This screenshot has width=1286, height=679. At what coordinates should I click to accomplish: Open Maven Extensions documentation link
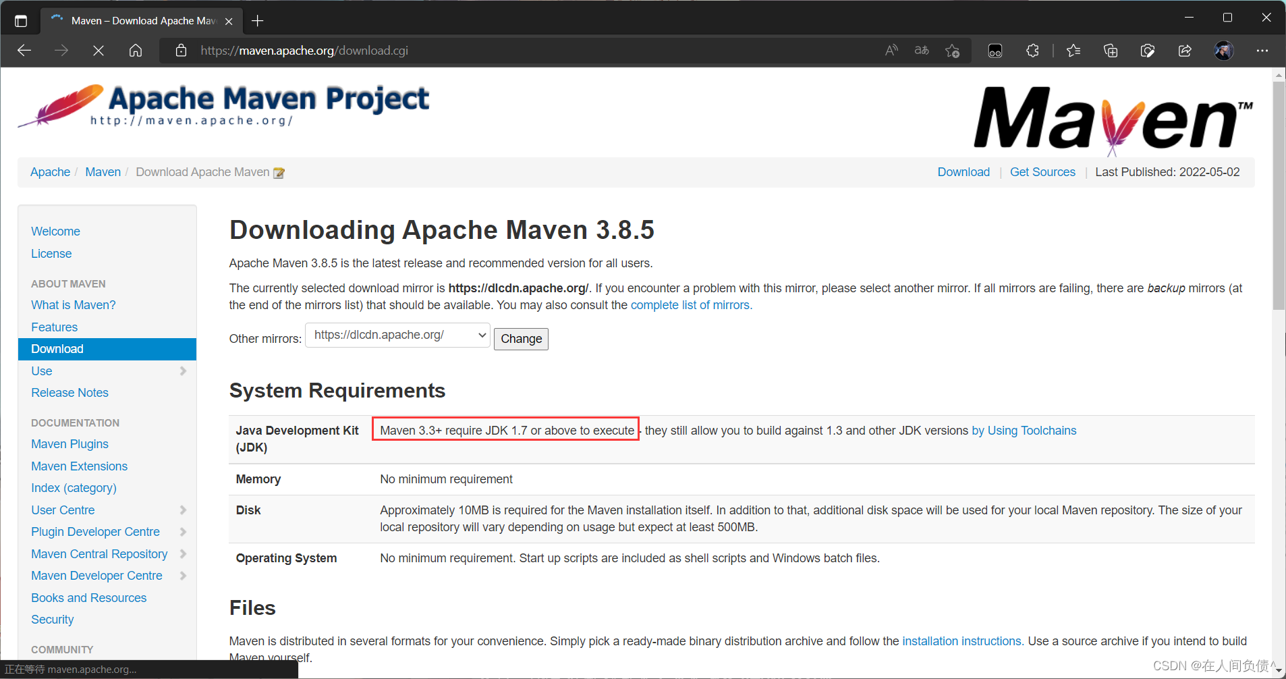(79, 466)
